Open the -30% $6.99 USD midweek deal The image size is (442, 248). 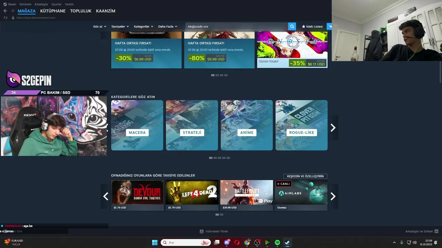(146, 50)
